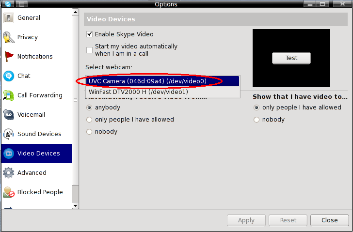Click the Advanced gear icon
Image resolution: width=353 pixels, height=232 pixels.
9,173
